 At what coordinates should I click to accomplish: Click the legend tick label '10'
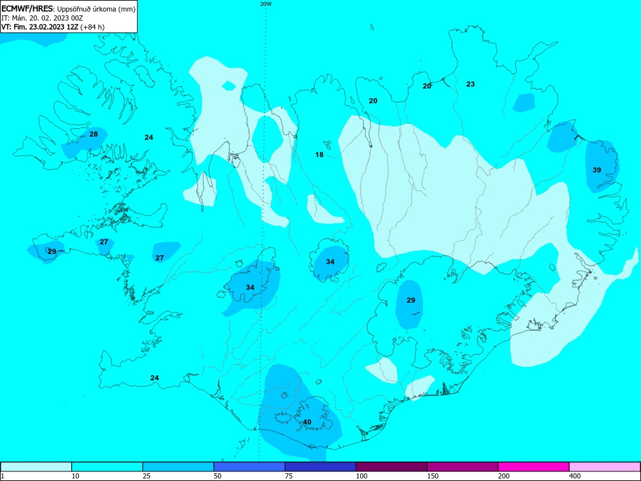pos(76,476)
